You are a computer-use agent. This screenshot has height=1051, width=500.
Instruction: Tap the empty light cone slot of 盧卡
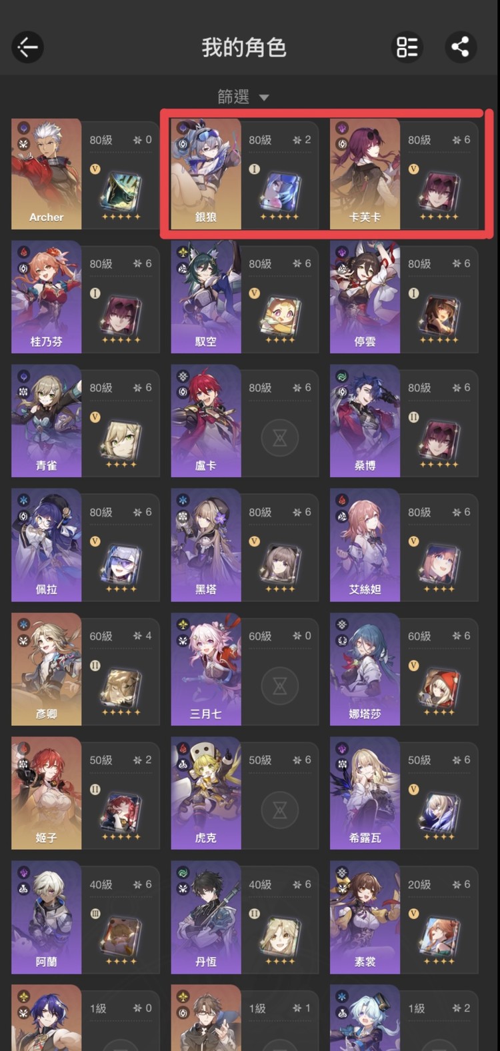[x=280, y=437]
